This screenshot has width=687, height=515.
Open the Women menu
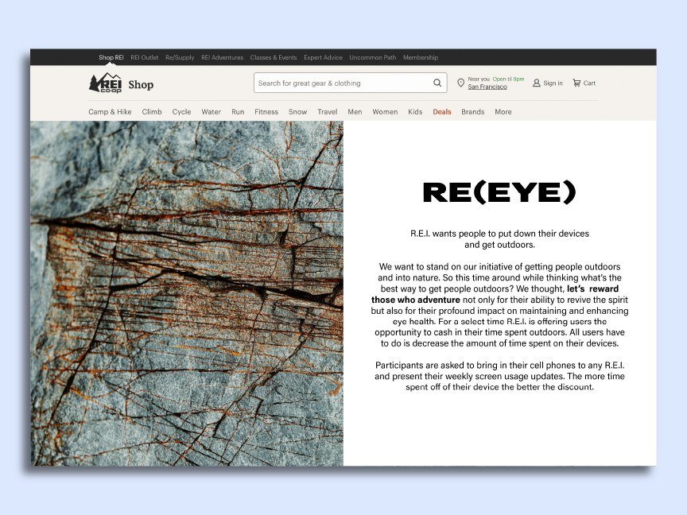click(385, 112)
